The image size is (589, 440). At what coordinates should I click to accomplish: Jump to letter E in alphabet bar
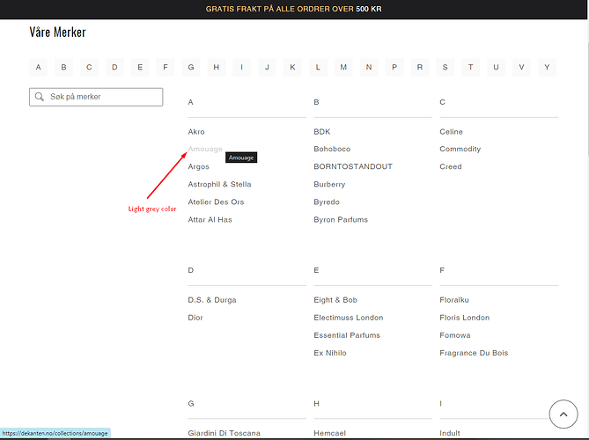[140, 67]
